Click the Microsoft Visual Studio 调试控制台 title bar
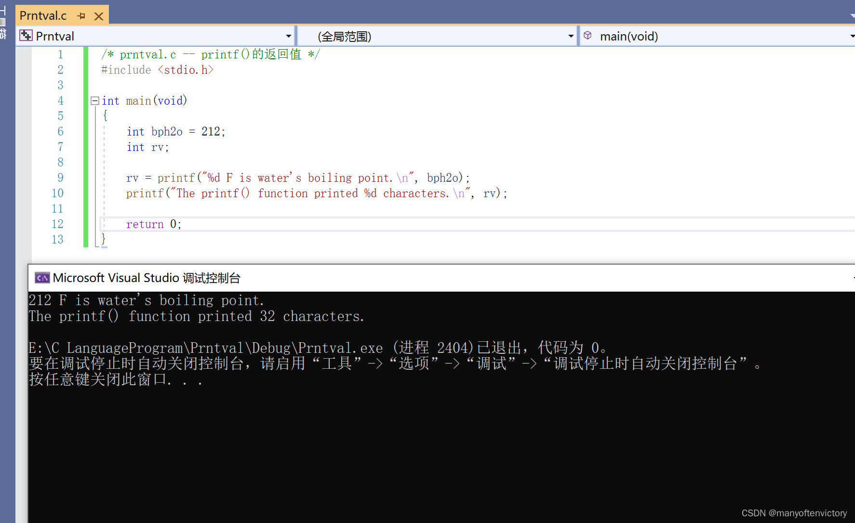 coord(441,278)
